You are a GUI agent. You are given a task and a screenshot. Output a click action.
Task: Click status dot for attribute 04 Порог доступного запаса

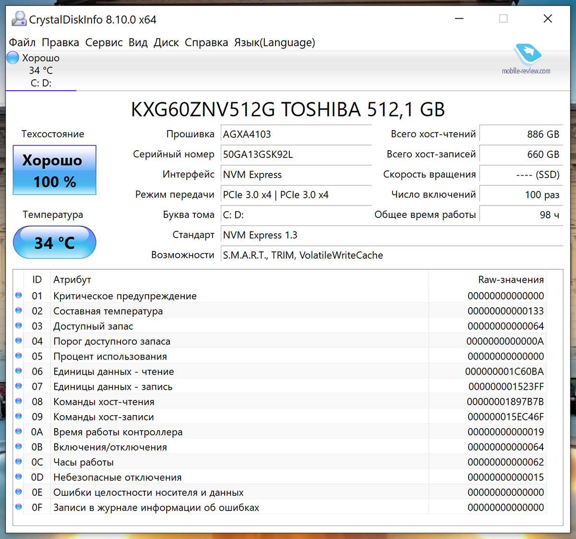(x=19, y=341)
